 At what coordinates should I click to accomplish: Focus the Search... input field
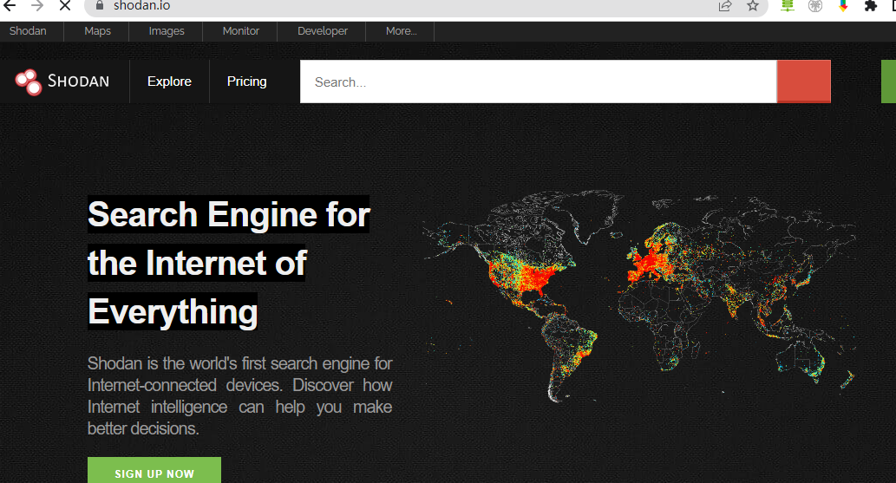[x=539, y=82]
